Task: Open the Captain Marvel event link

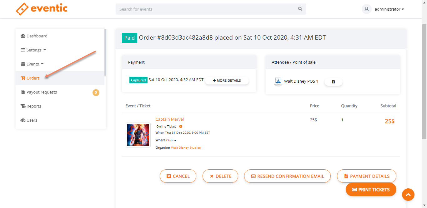Action: point(170,119)
